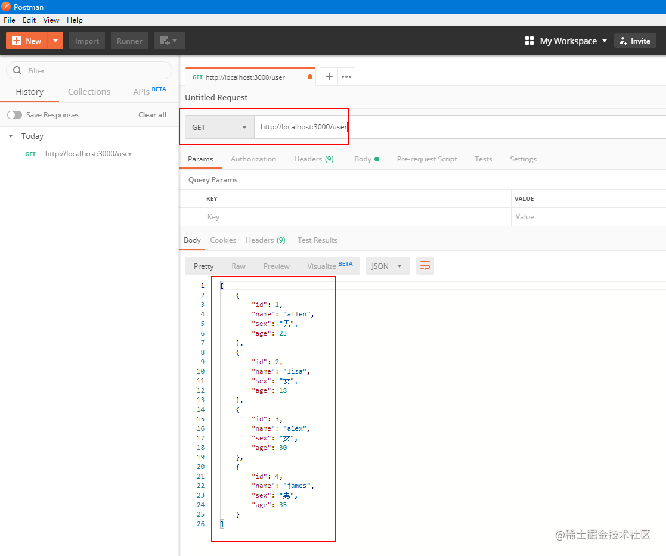Click Import on the toolbar
The height and width of the screenshot is (556, 666).
(x=86, y=41)
